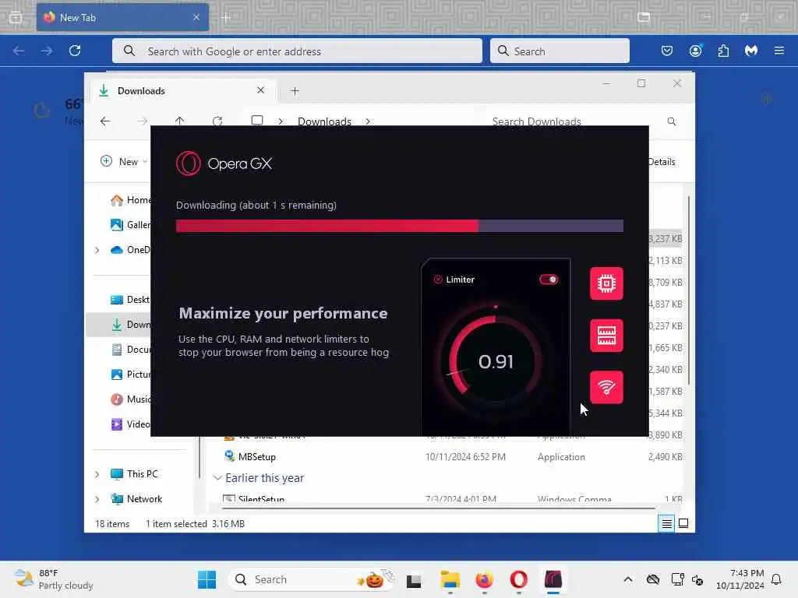
Task: Select Network in the navigation pane
Action: (x=136, y=499)
